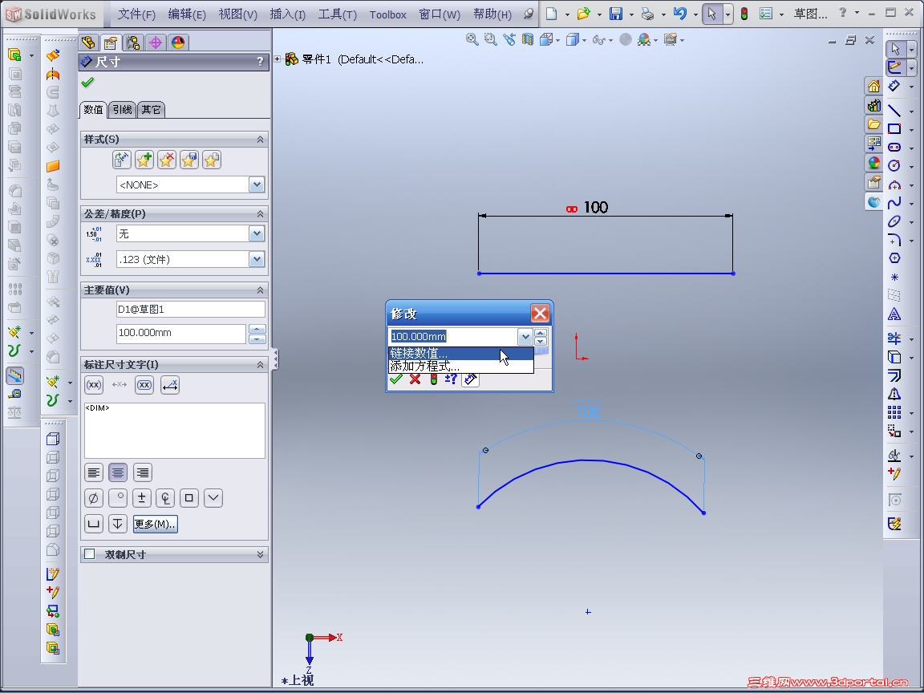The image size is (924, 693).
Task: Click the 更多(M).. button
Action: pos(155,524)
